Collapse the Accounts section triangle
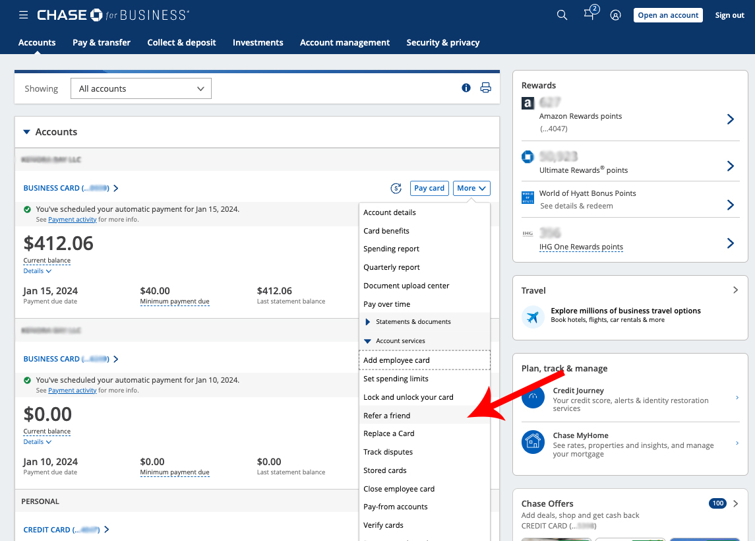The width and height of the screenshot is (755, 541). pos(26,132)
